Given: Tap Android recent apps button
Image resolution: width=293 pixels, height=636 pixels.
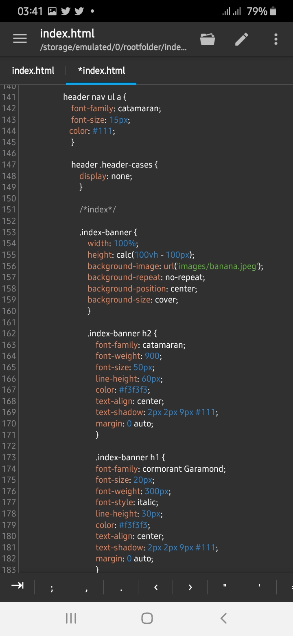Looking at the screenshot, I should point(71,618).
